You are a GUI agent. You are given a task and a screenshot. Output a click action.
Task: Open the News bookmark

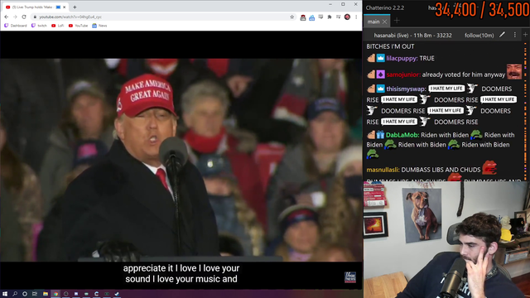tap(99, 26)
